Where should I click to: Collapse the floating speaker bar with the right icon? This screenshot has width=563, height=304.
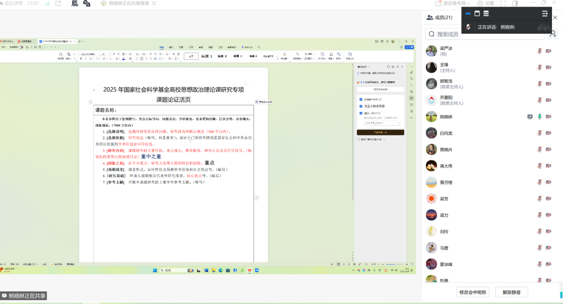point(545,14)
